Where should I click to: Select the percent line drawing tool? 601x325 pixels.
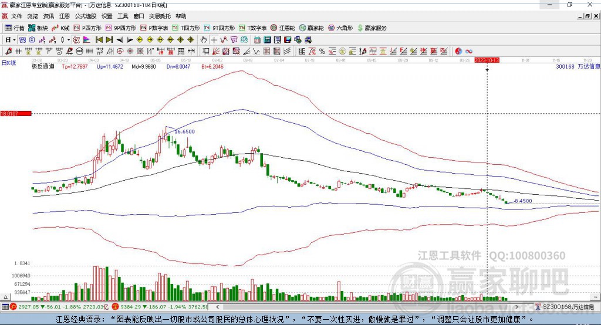(322, 52)
